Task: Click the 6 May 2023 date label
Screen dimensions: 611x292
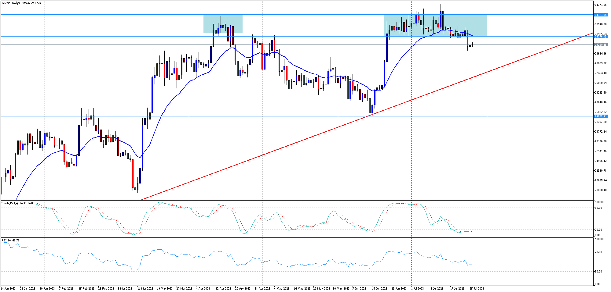Action: (282, 288)
